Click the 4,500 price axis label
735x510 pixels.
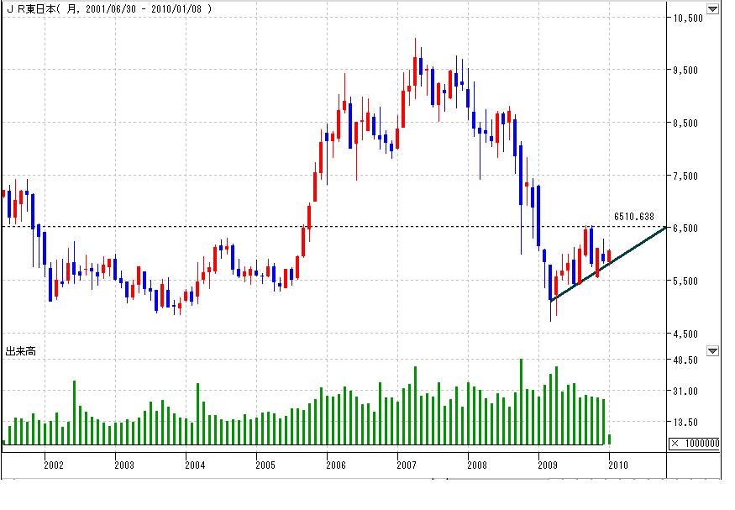tap(685, 334)
